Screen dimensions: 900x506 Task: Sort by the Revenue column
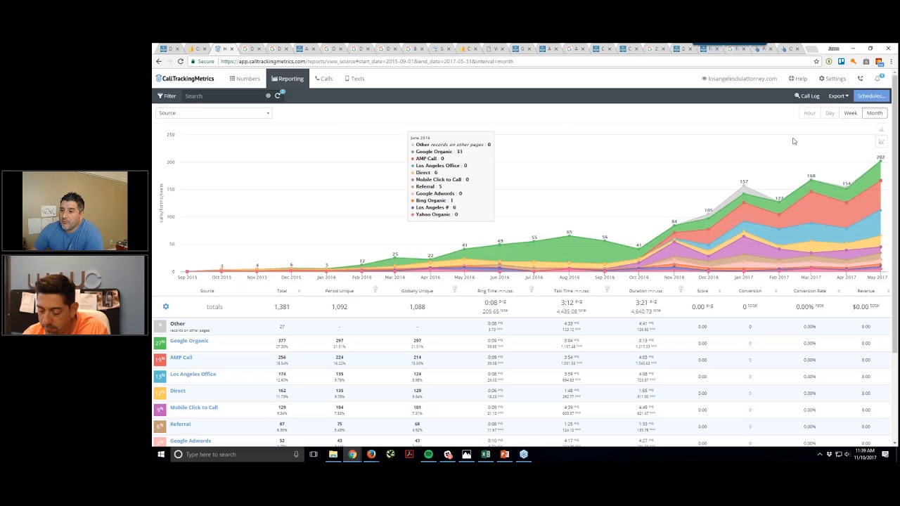point(866,291)
